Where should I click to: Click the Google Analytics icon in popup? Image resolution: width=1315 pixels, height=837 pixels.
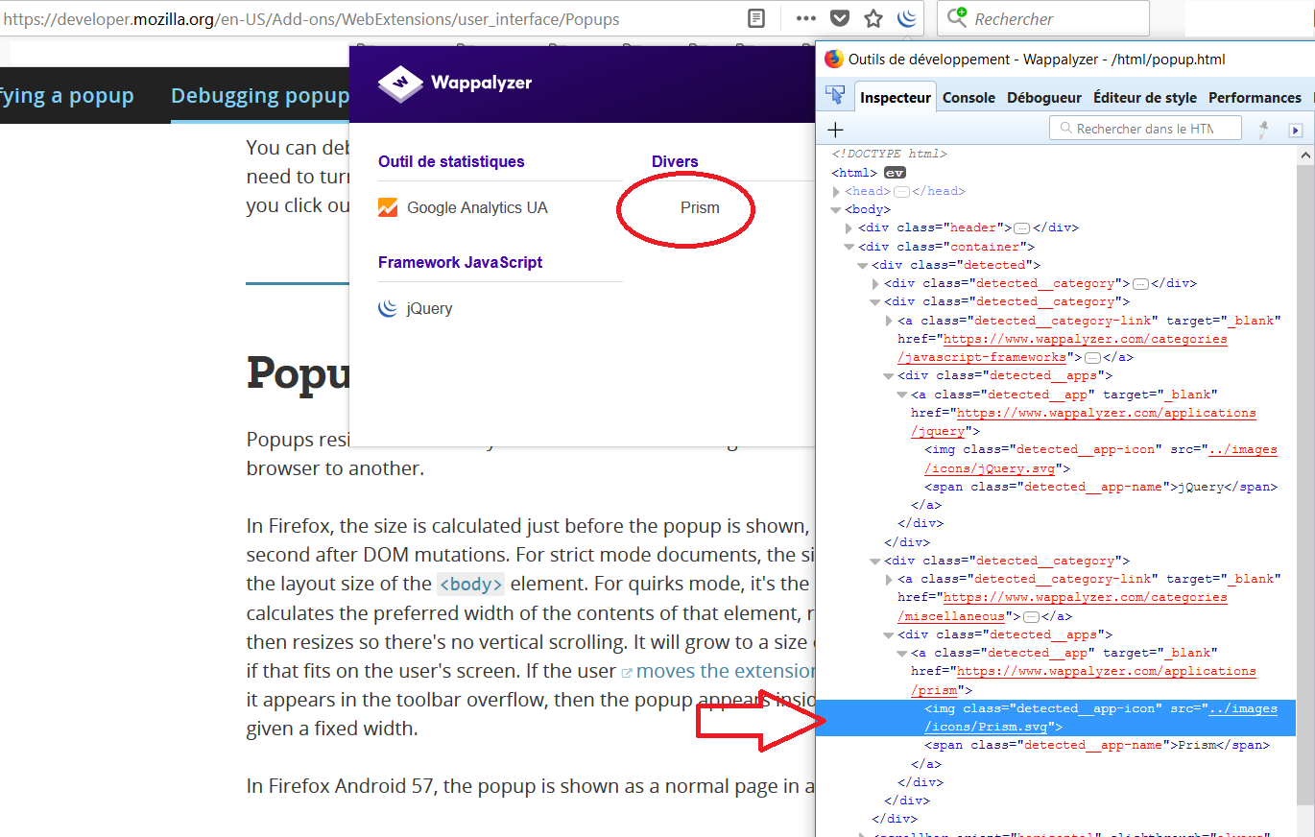(388, 207)
